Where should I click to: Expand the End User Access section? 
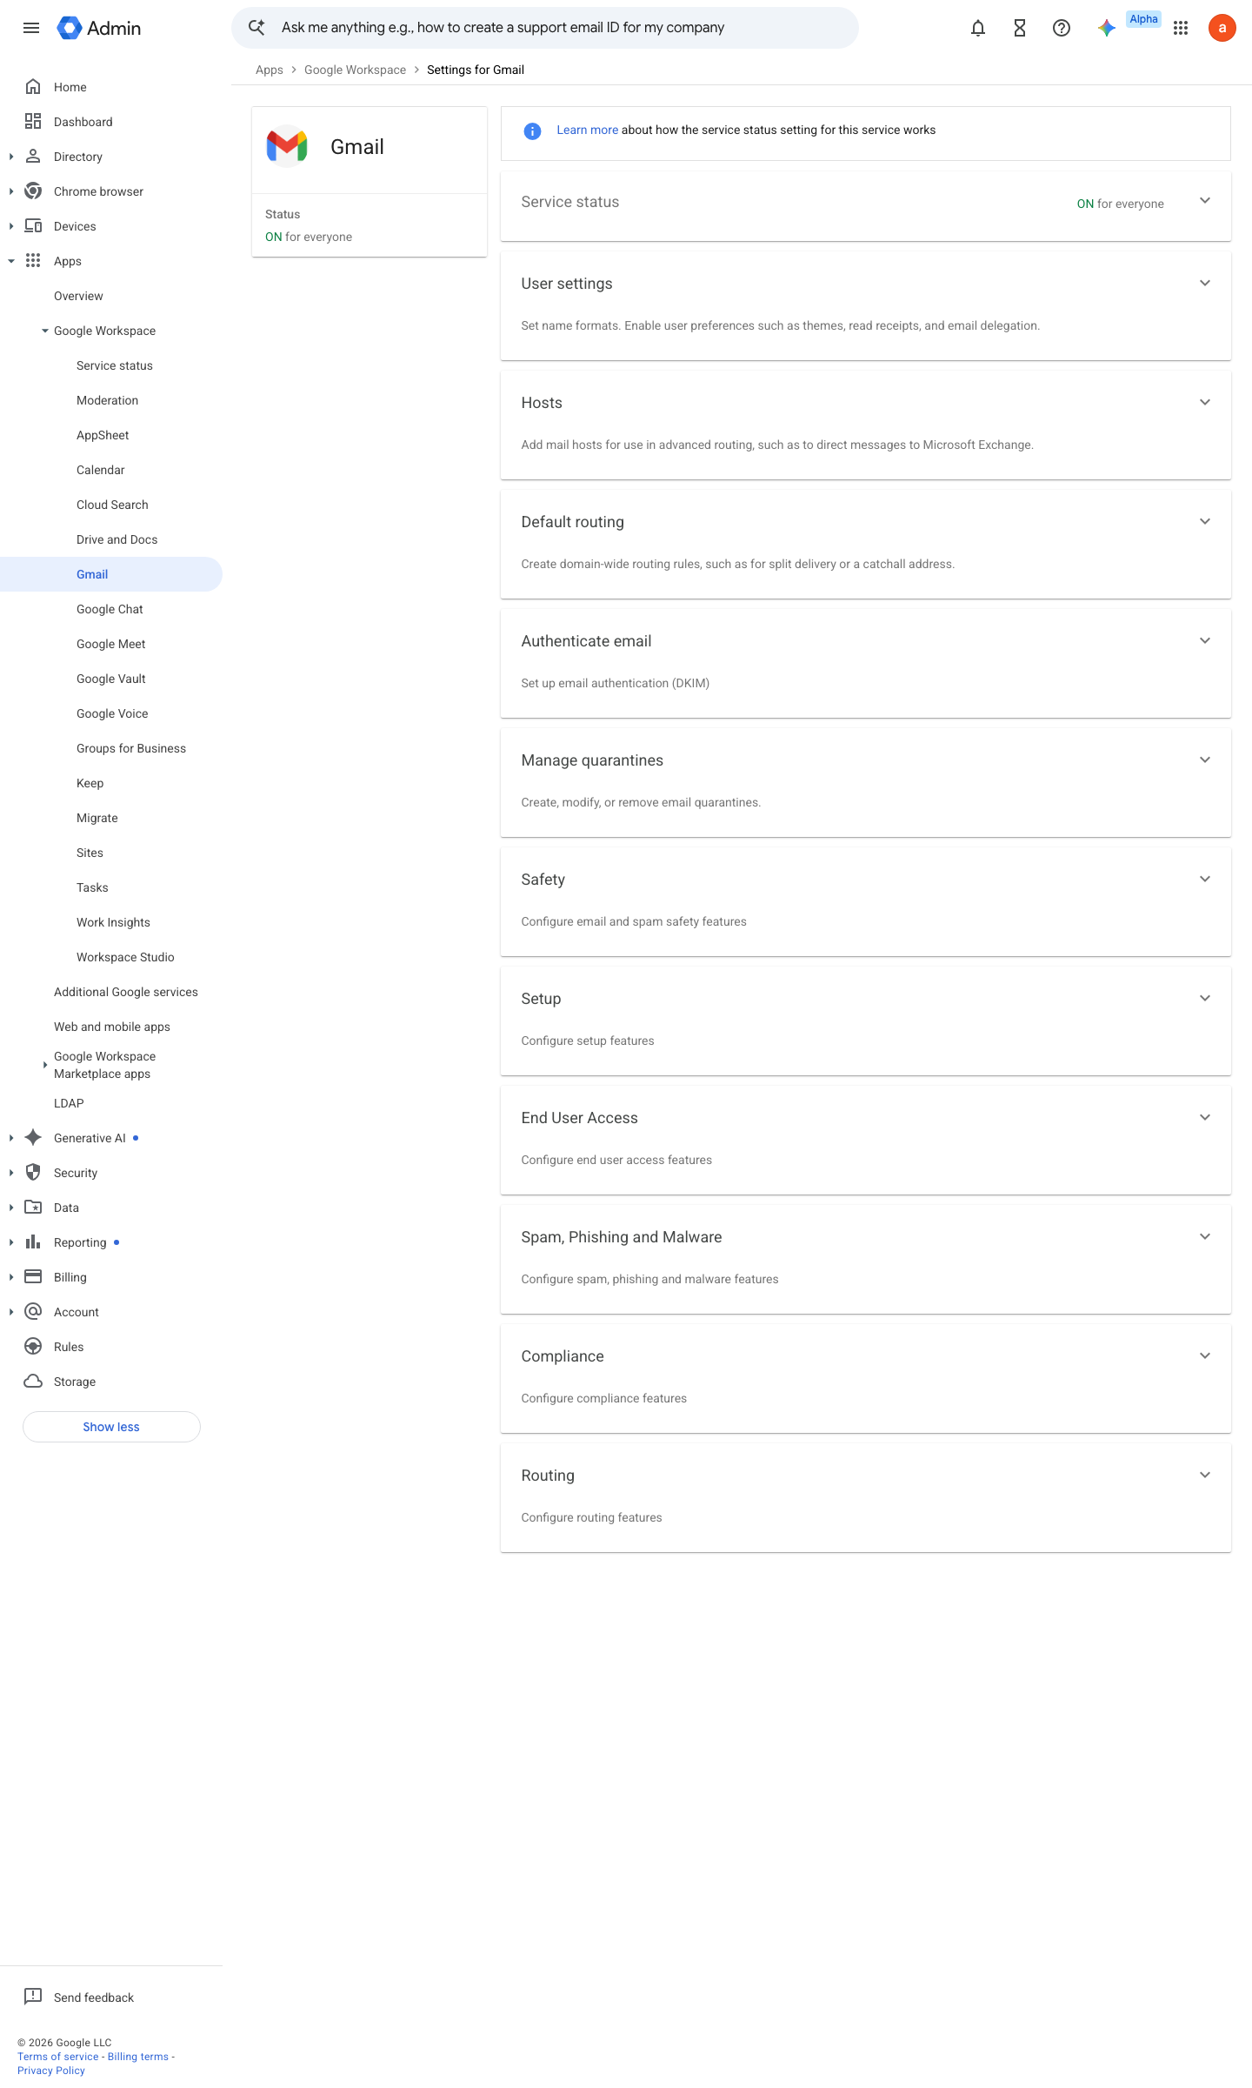tap(1205, 1118)
